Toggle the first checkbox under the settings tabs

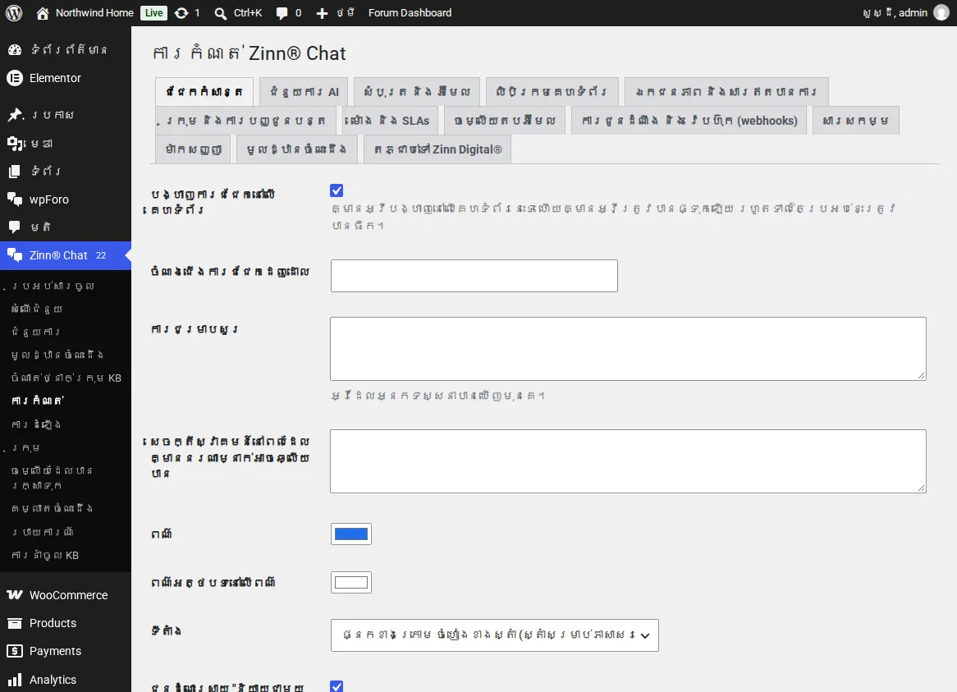[x=337, y=190]
